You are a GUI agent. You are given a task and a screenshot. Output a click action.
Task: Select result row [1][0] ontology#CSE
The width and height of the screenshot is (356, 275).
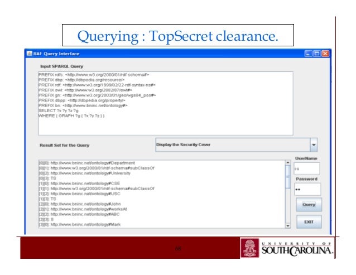tap(79, 184)
